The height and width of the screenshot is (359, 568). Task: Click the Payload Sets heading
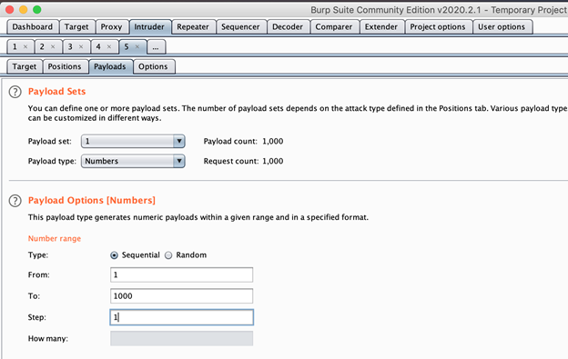click(x=56, y=92)
